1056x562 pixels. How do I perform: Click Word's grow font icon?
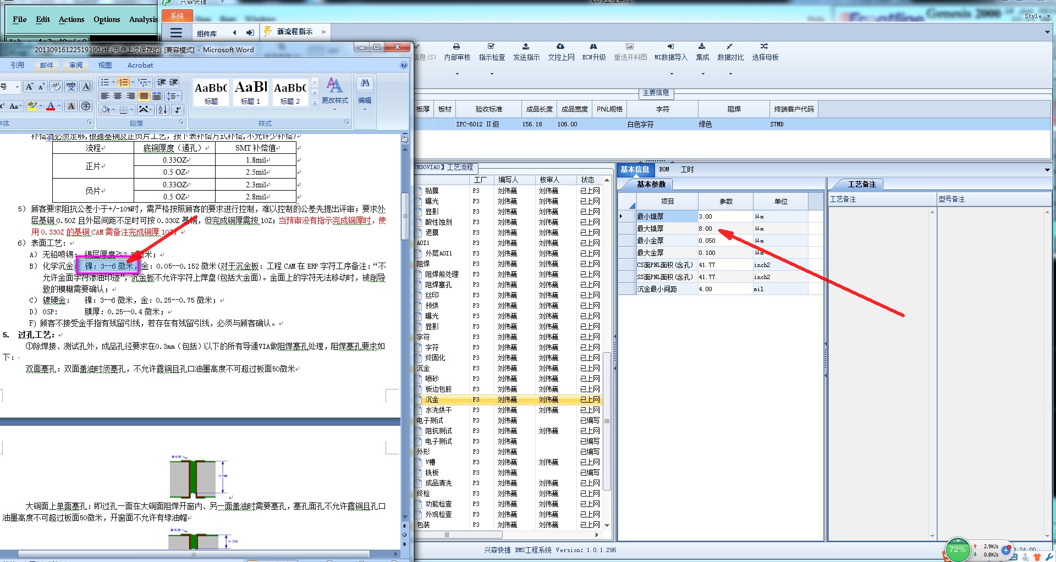[x=29, y=87]
